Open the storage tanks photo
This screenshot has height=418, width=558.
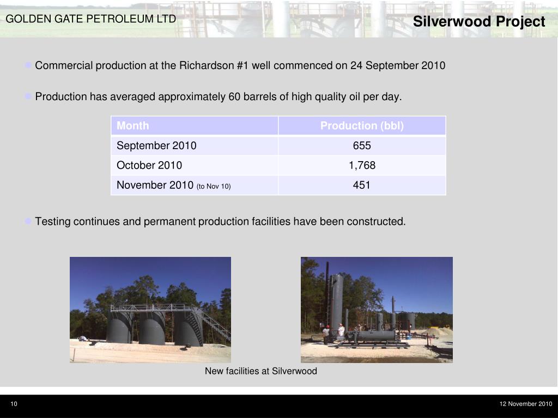(150, 310)
